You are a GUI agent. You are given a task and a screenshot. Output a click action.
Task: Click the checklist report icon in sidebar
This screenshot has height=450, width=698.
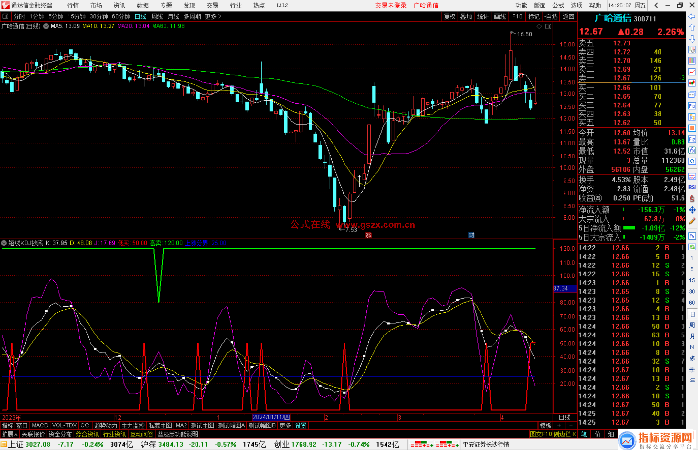pos(692,50)
